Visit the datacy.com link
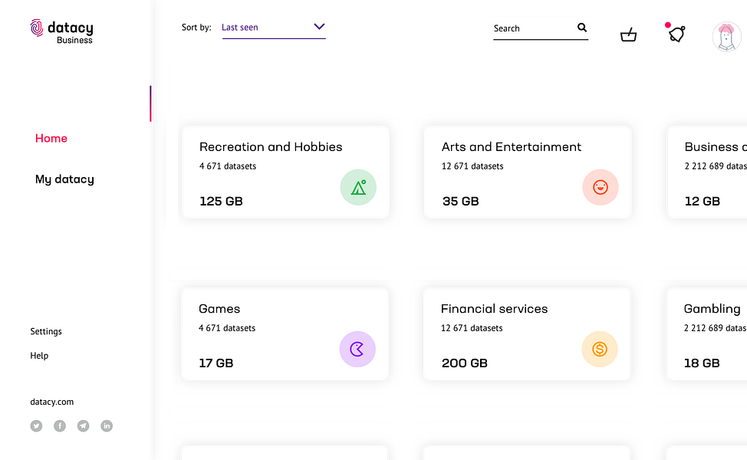This screenshot has height=460, width=747. (52, 402)
